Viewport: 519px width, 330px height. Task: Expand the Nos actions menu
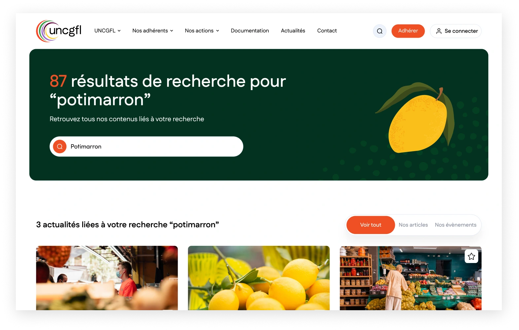[202, 31]
